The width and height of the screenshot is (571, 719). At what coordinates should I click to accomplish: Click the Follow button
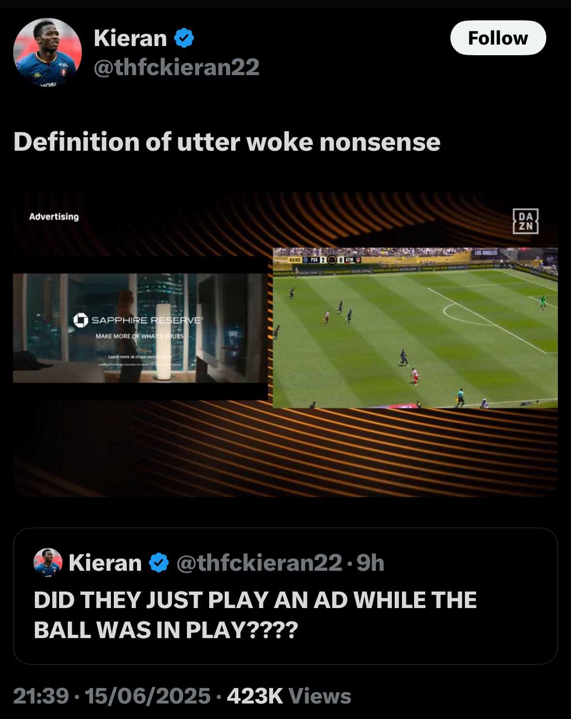pyautogui.click(x=498, y=38)
